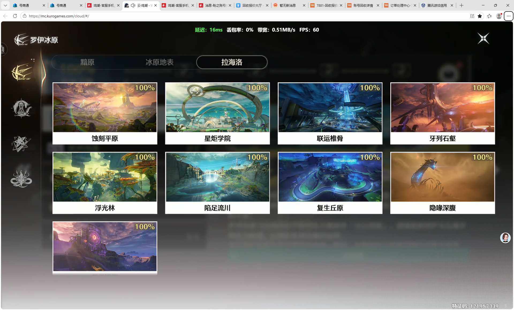Go back in the browser

[x=5, y=16]
